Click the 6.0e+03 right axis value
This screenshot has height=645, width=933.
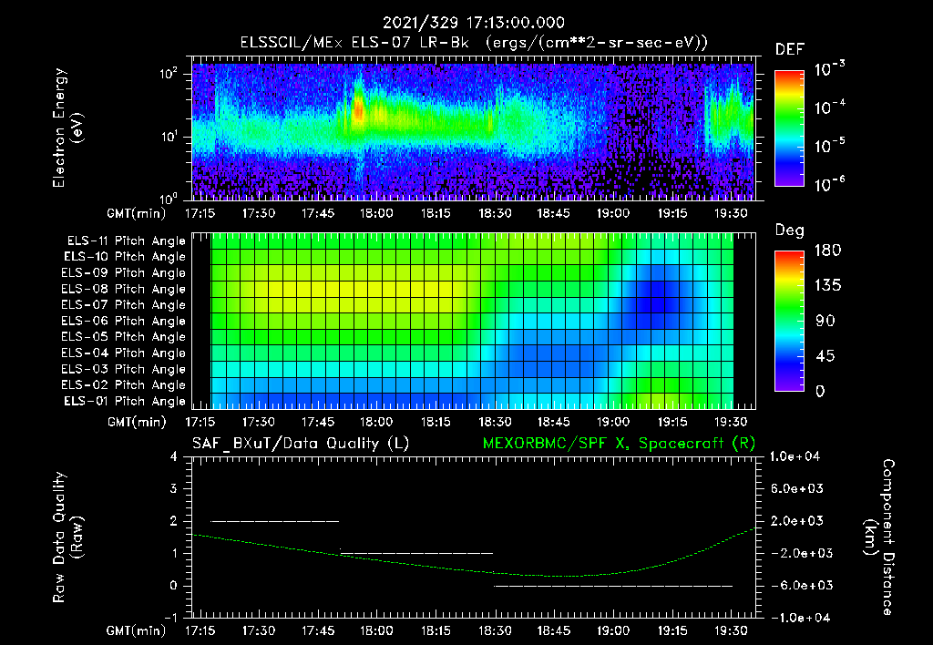797,488
